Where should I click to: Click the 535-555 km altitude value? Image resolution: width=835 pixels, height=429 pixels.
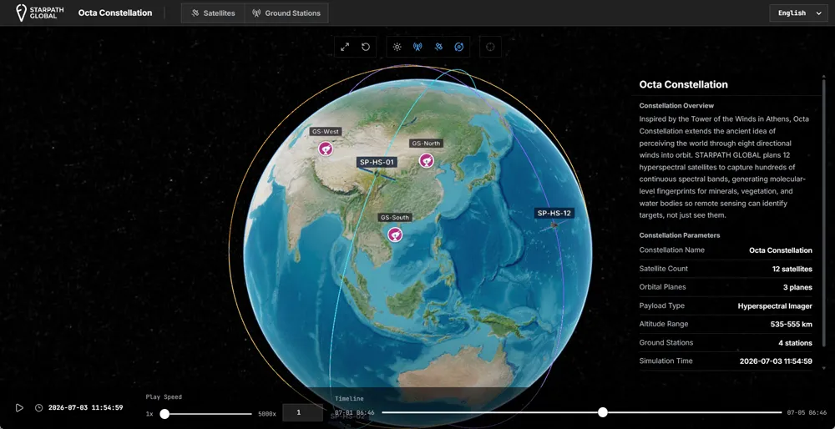[792, 324]
